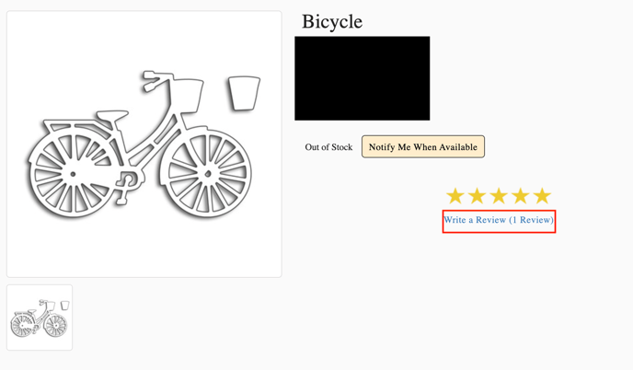Click the bicycle seat in the main image

tap(113, 115)
